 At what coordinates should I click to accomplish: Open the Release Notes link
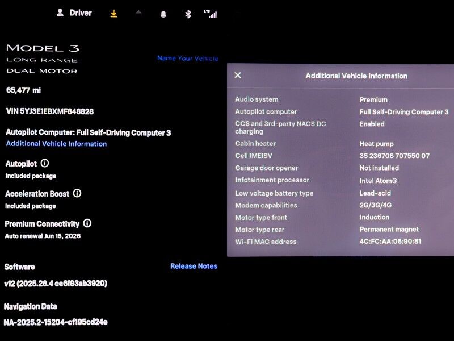coord(194,266)
